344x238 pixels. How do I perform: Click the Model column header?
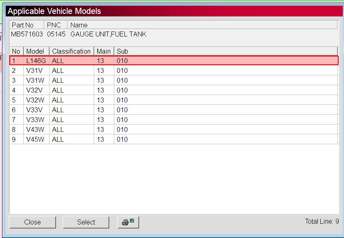click(35, 51)
